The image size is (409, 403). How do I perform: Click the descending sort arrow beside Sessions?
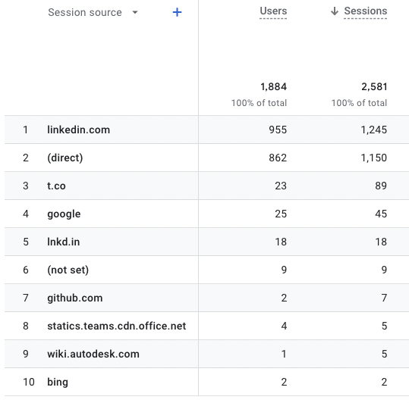[335, 11]
